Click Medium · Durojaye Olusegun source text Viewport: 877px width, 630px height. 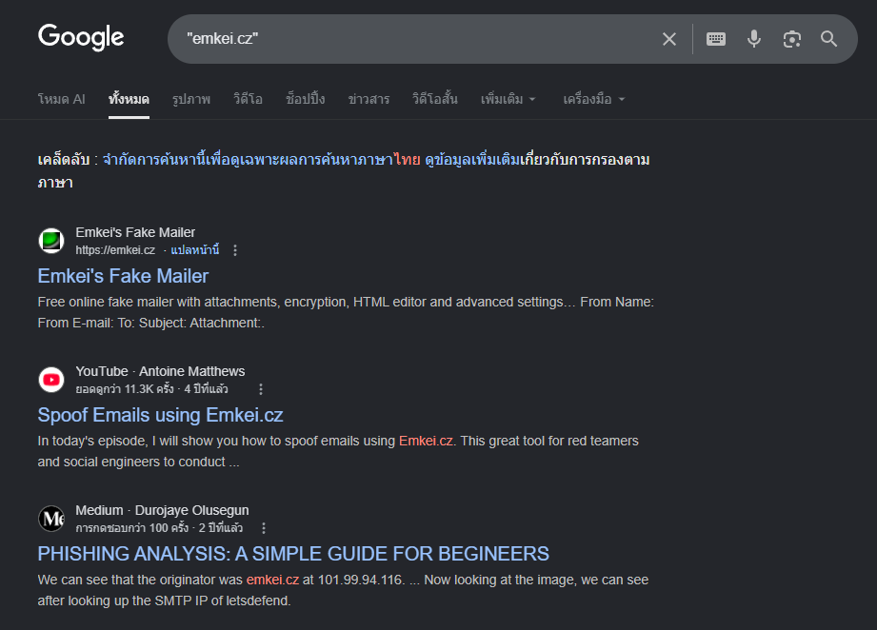point(162,510)
